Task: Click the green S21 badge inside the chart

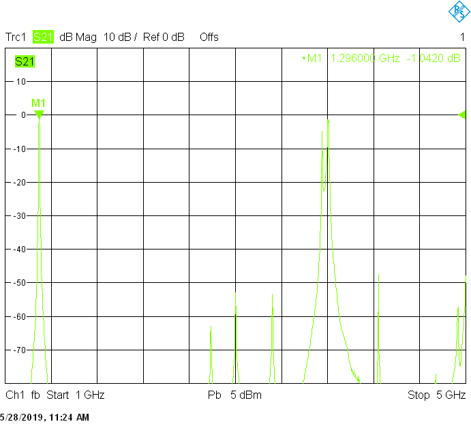Action: 25,62
